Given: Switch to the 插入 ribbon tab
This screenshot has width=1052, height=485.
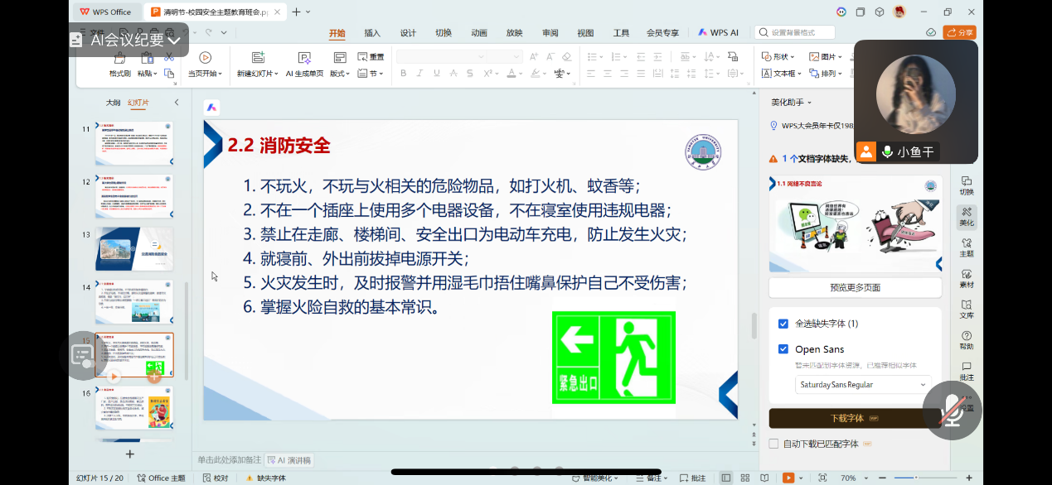Looking at the screenshot, I should click(x=372, y=33).
